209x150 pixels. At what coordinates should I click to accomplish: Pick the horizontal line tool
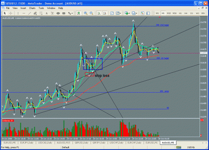click(24, 13)
